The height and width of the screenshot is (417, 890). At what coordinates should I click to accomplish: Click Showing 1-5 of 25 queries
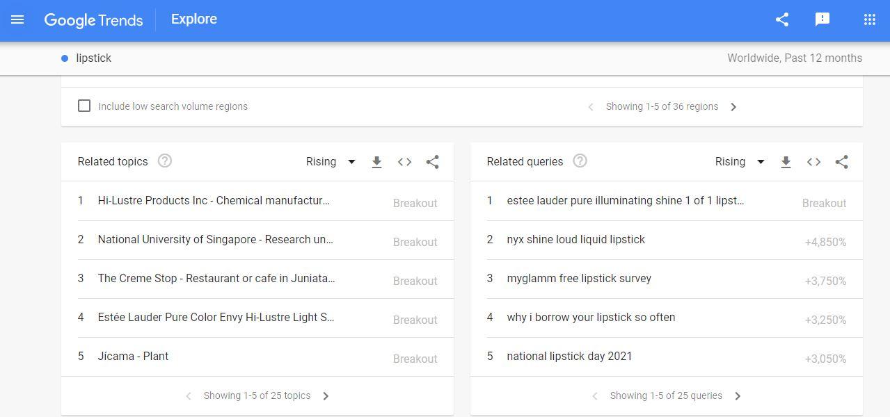pyautogui.click(x=666, y=396)
